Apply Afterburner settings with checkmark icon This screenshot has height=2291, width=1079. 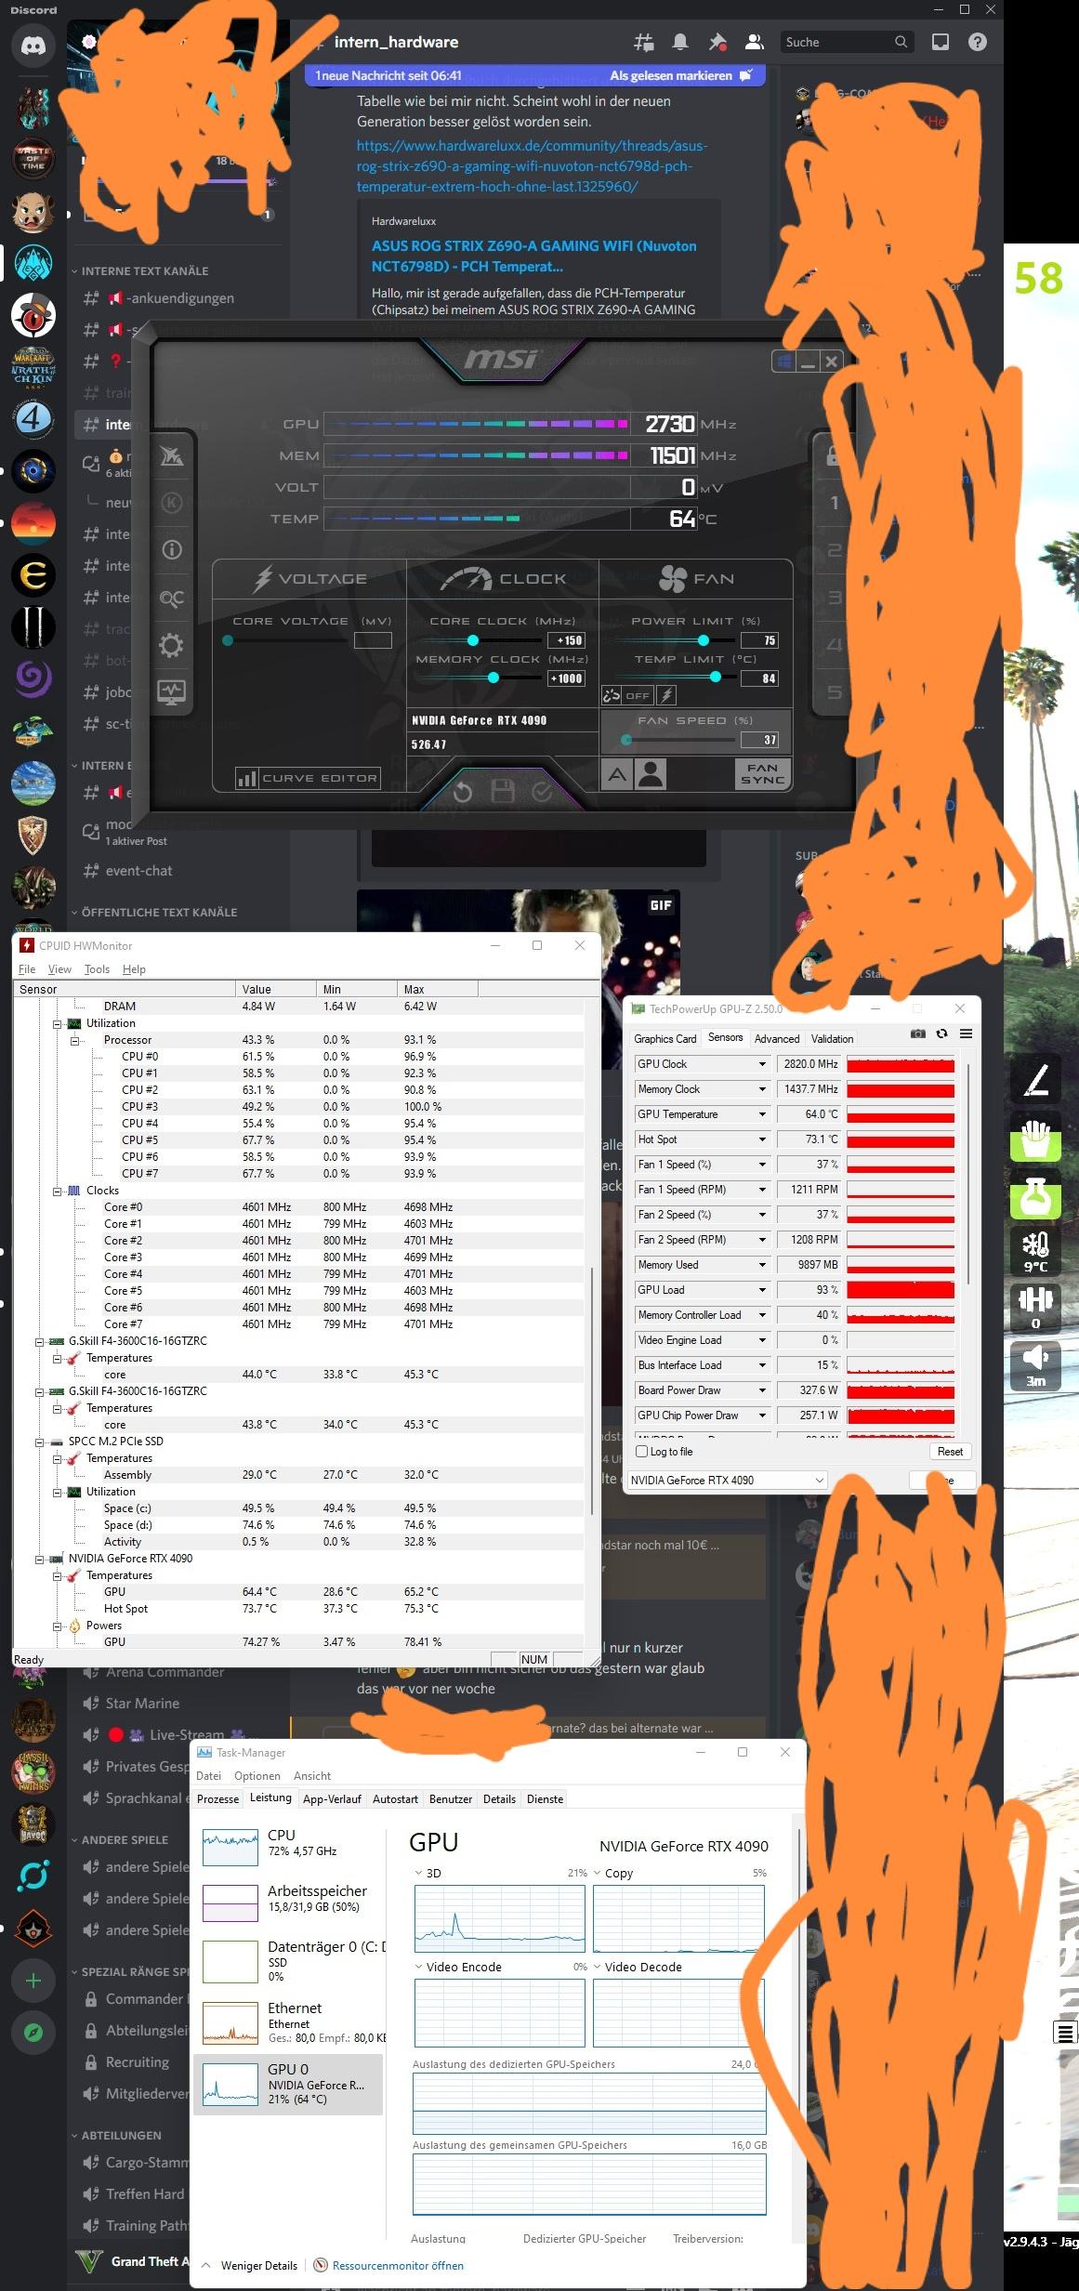pos(543,792)
